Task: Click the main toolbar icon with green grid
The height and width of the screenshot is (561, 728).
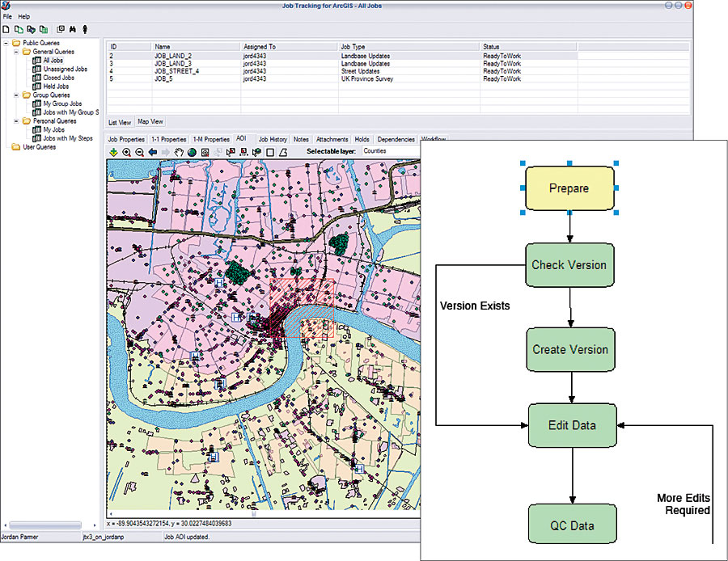Action: 44,29
